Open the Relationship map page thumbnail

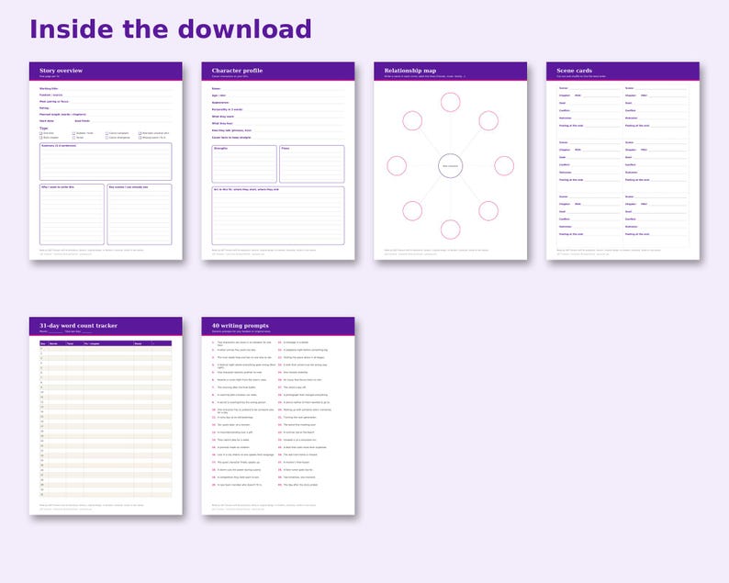click(x=451, y=161)
